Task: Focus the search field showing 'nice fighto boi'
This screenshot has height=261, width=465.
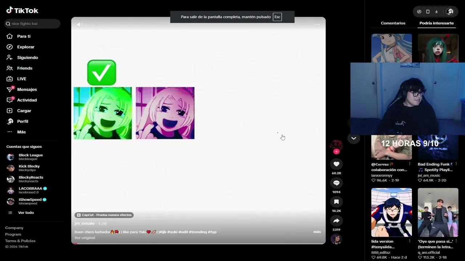Action: pos(33,24)
